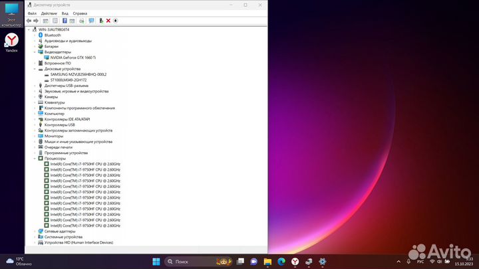Collapse the Процессоры category
The image size is (479, 269).
pyautogui.click(x=35, y=159)
